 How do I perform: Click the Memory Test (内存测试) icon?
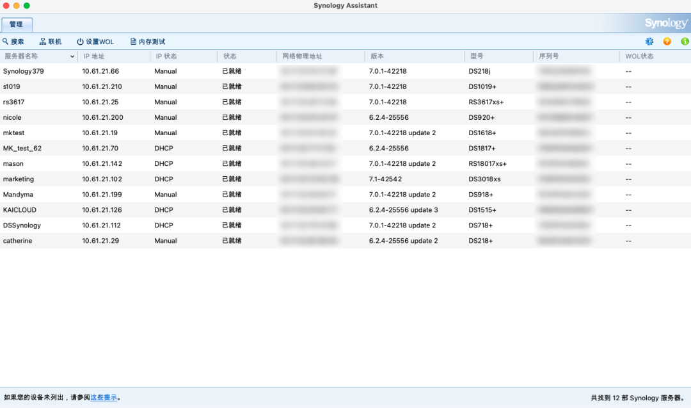(x=133, y=42)
